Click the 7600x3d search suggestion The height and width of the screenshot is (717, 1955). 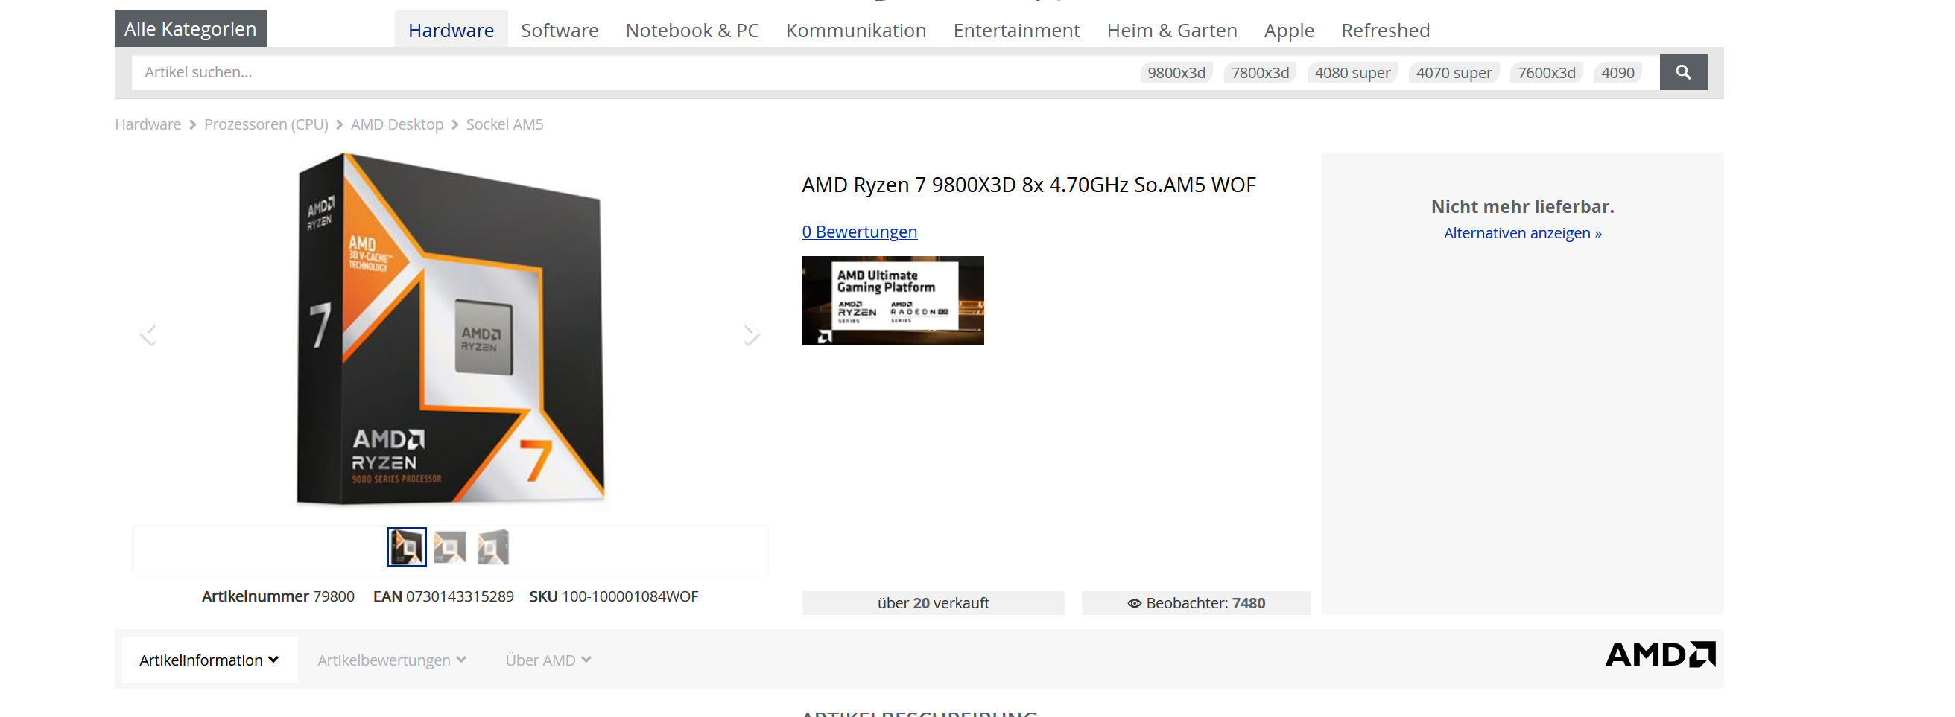click(x=1546, y=73)
